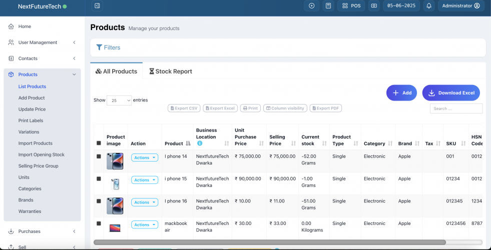Click the sidebar collapse icon in header
Image resolution: width=491 pixels, height=250 pixels.
[97, 5]
